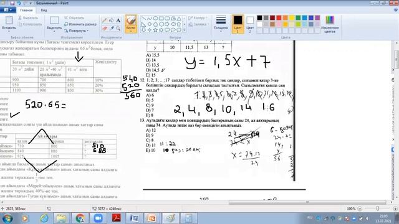399x224 pixels.
Task: Select the Magnifier tool
Action: click(118, 28)
